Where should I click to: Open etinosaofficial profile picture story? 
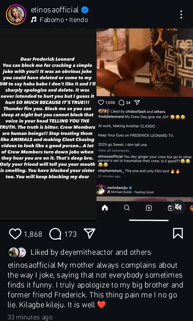[16, 14]
